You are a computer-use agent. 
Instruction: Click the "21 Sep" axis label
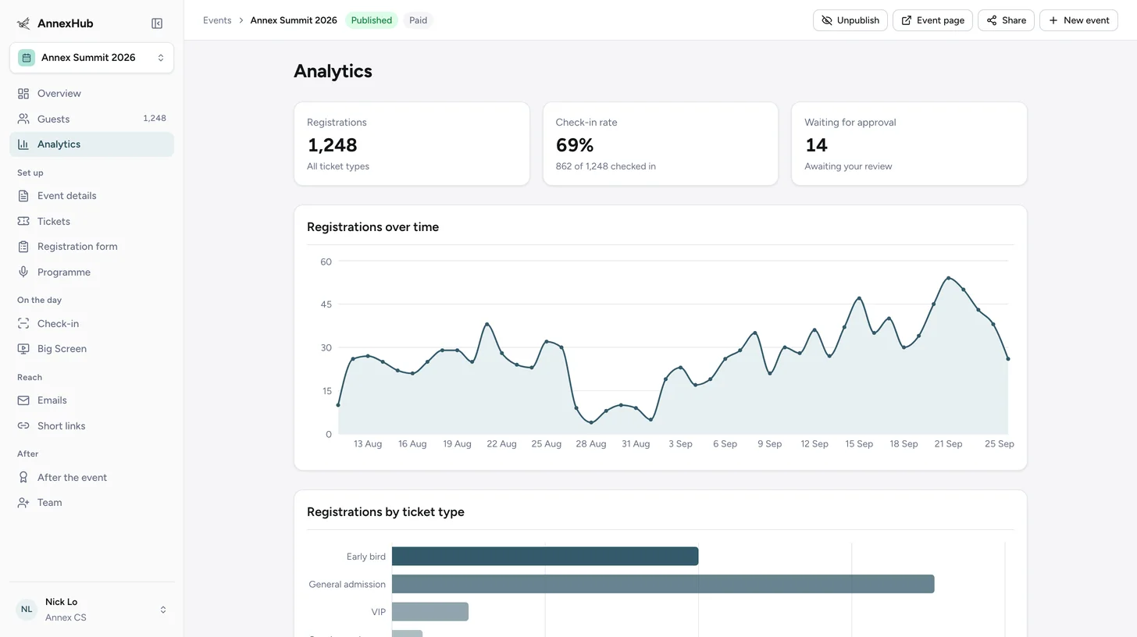948,444
